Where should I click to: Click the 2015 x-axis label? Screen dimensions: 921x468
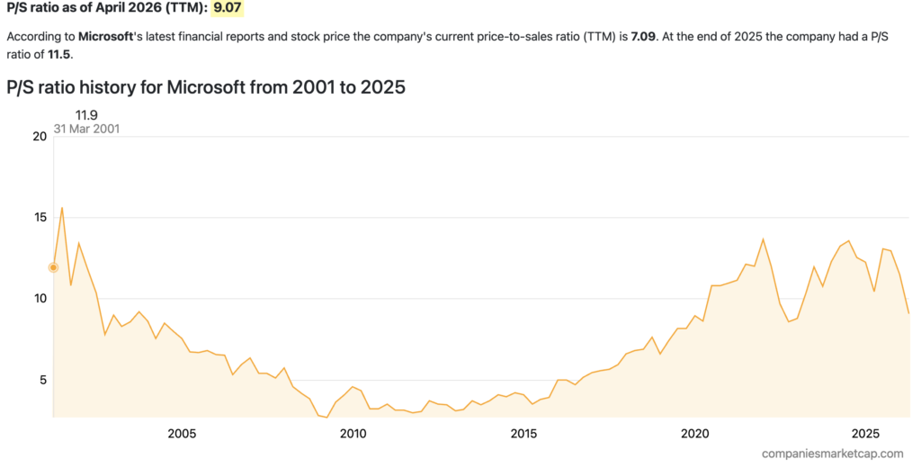(523, 434)
